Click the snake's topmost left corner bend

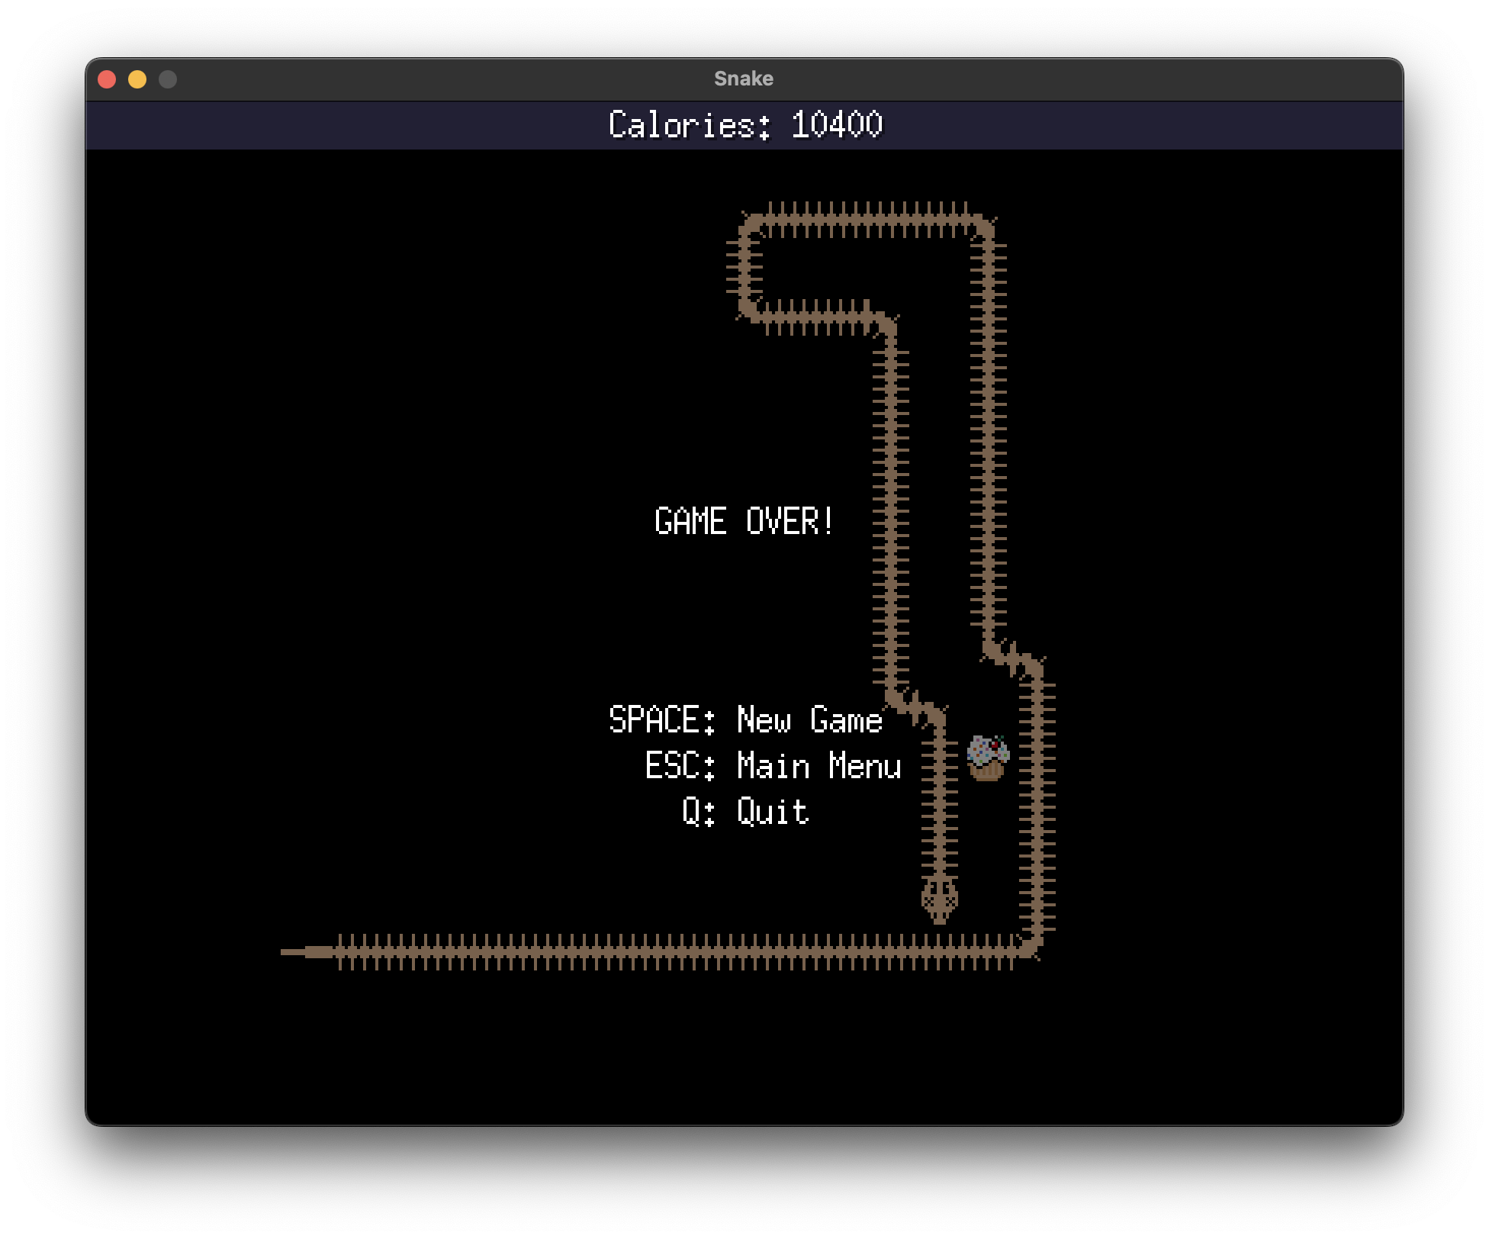click(751, 224)
